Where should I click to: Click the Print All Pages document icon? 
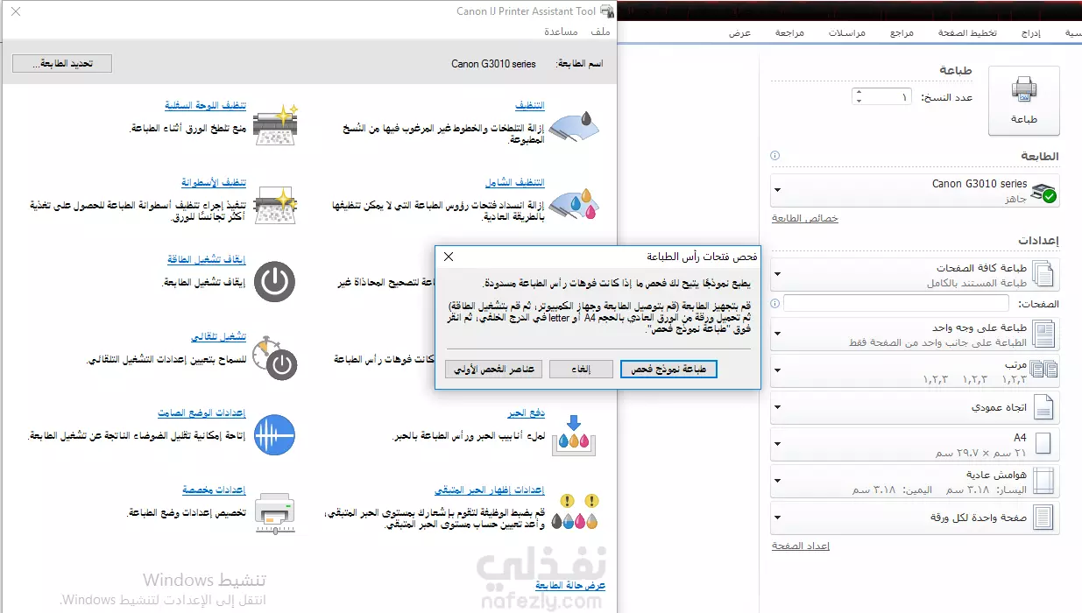[x=1043, y=275]
